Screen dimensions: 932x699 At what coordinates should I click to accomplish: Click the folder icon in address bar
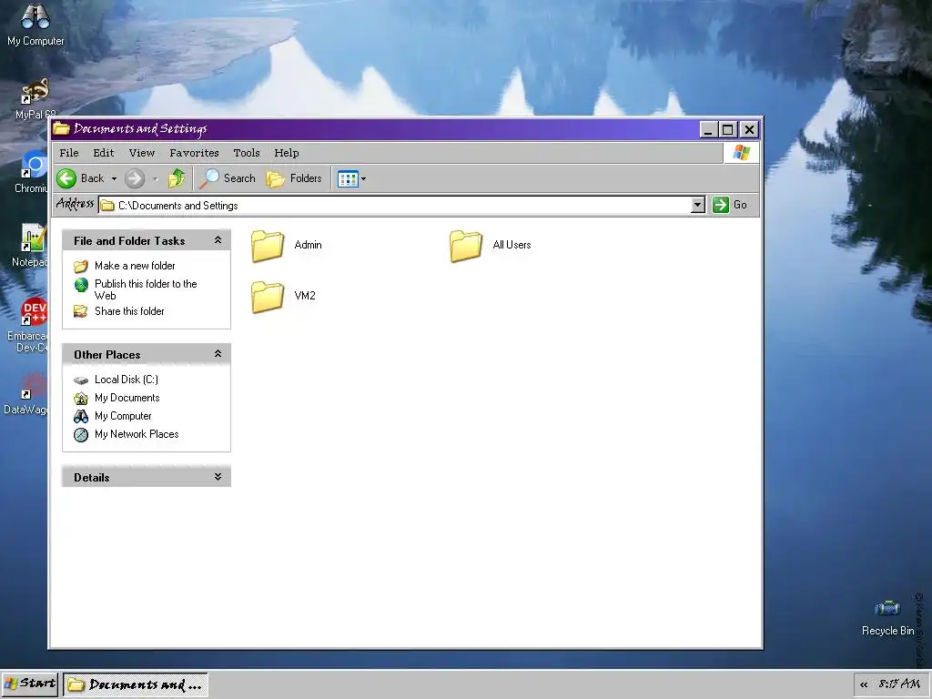click(x=107, y=205)
